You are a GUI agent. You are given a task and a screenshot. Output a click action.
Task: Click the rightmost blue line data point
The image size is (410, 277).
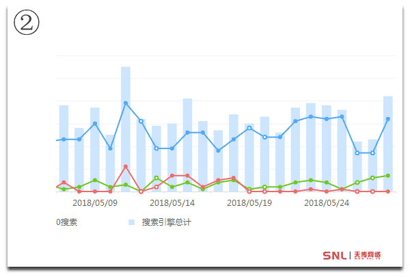387,119
